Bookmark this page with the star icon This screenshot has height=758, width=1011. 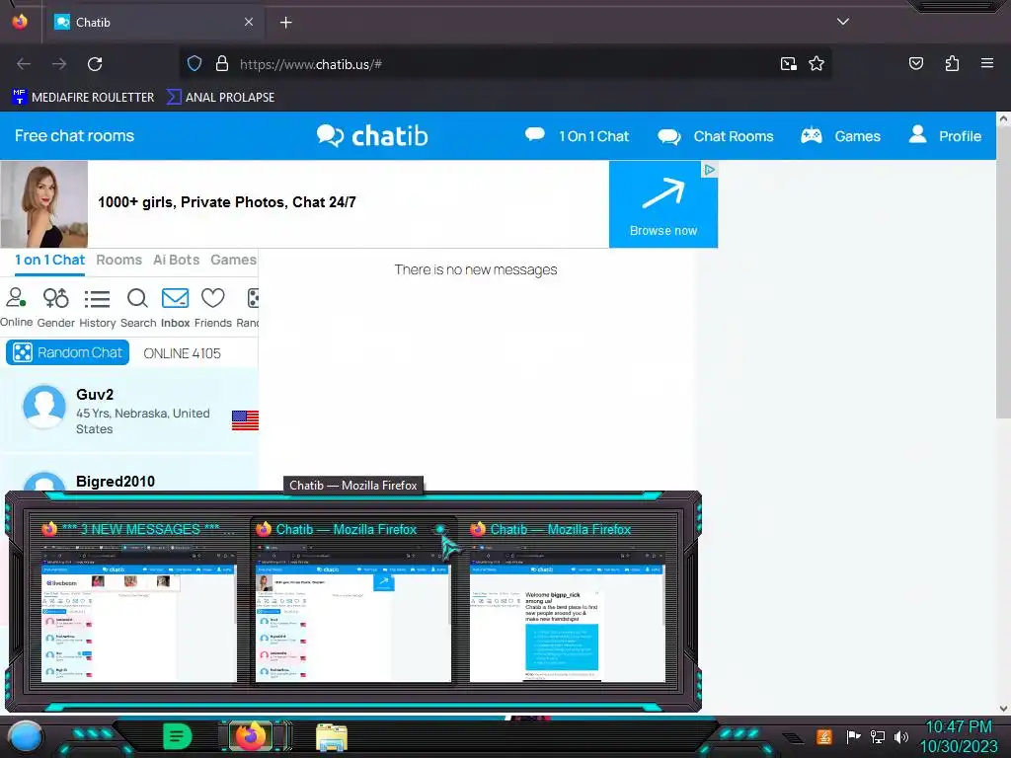tap(817, 64)
